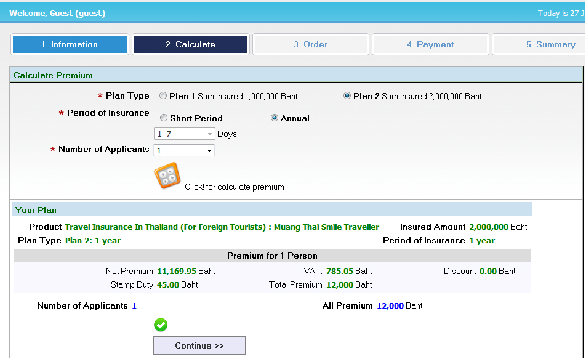The width and height of the screenshot is (586, 359).
Task: Select Plan 1 Sum Insured 1,000,000 Baht
Action: pyautogui.click(x=163, y=96)
